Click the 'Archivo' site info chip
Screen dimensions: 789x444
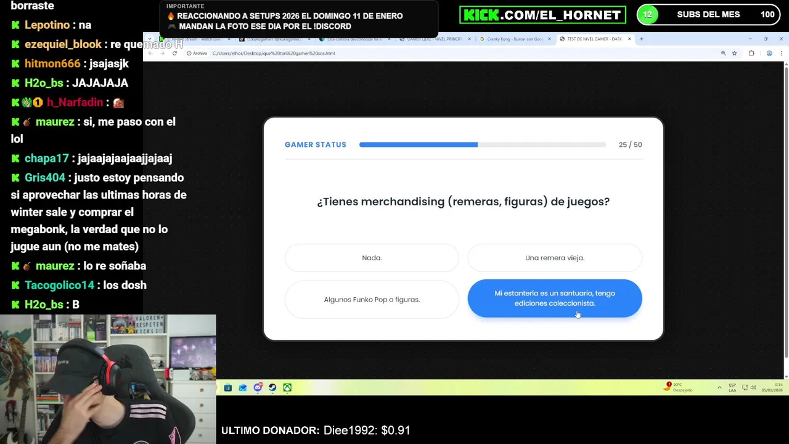click(197, 54)
